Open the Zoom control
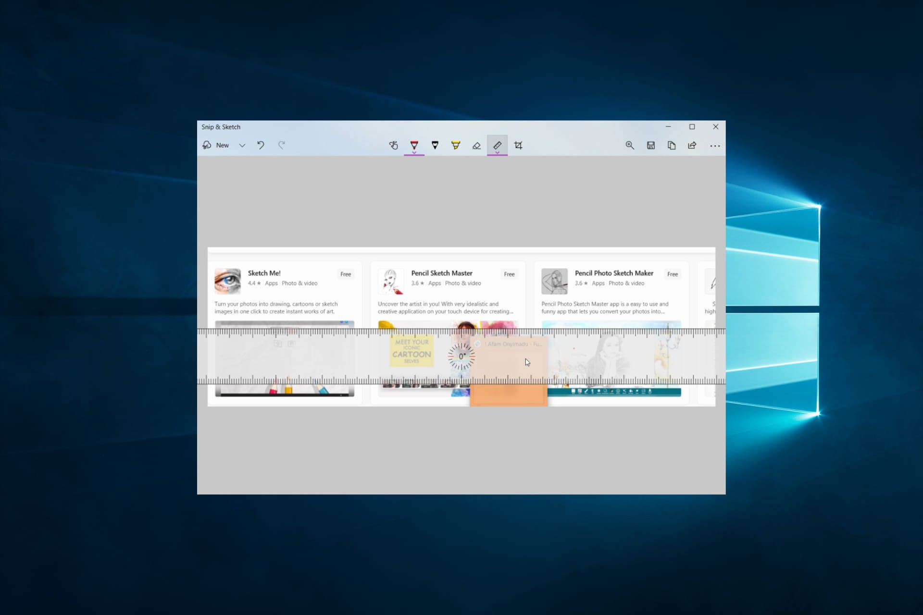The image size is (923, 615). click(630, 145)
